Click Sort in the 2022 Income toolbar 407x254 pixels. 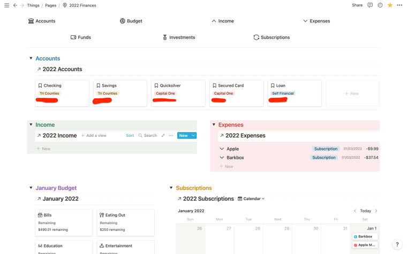tap(130, 136)
